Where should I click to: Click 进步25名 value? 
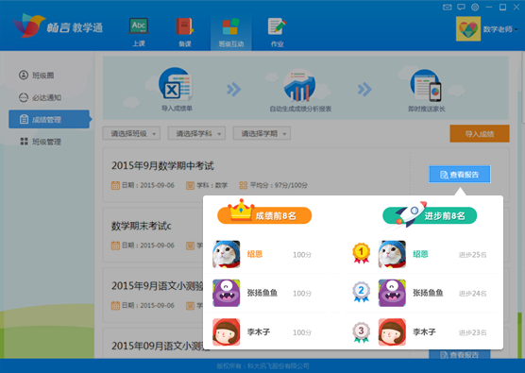[x=472, y=255]
